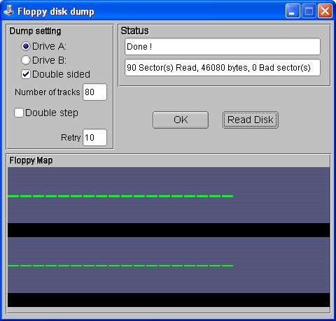
Task: Click the 'Number of tracks' label
Action: point(48,92)
